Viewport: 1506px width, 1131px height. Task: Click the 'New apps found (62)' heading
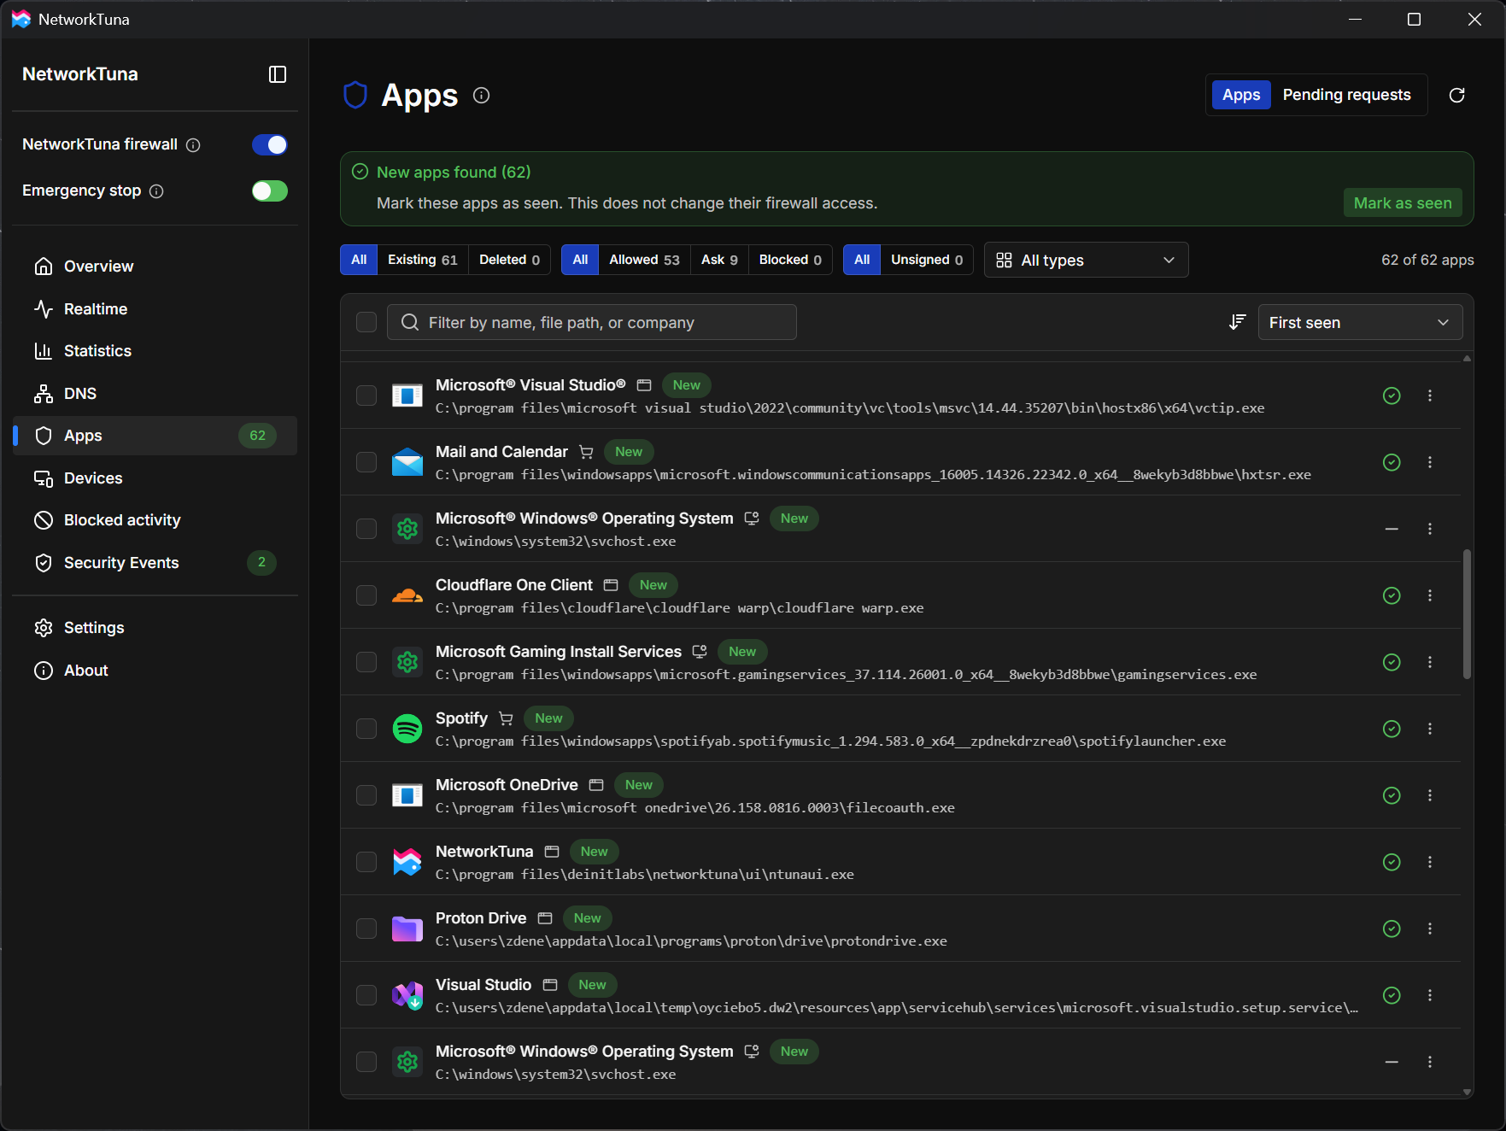pos(454,173)
